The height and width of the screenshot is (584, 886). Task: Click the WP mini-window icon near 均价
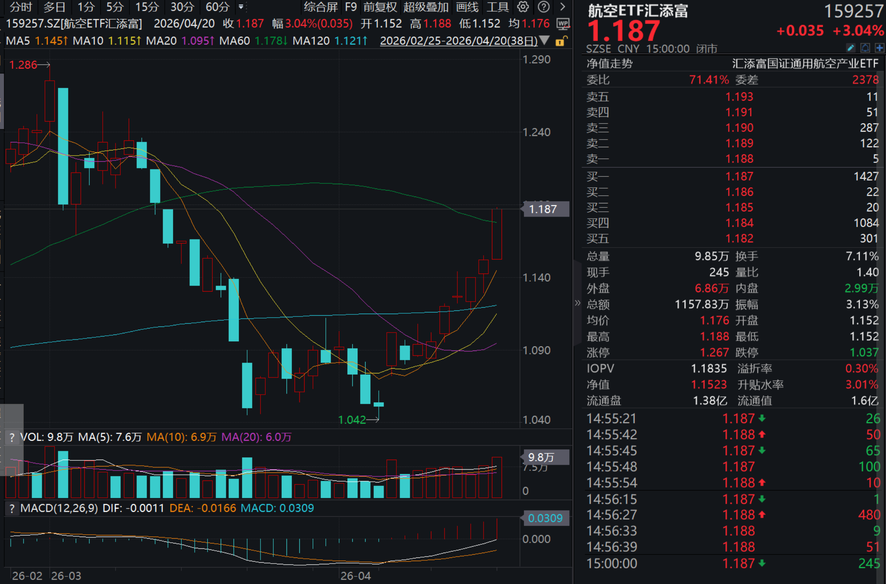pyautogui.click(x=563, y=24)
